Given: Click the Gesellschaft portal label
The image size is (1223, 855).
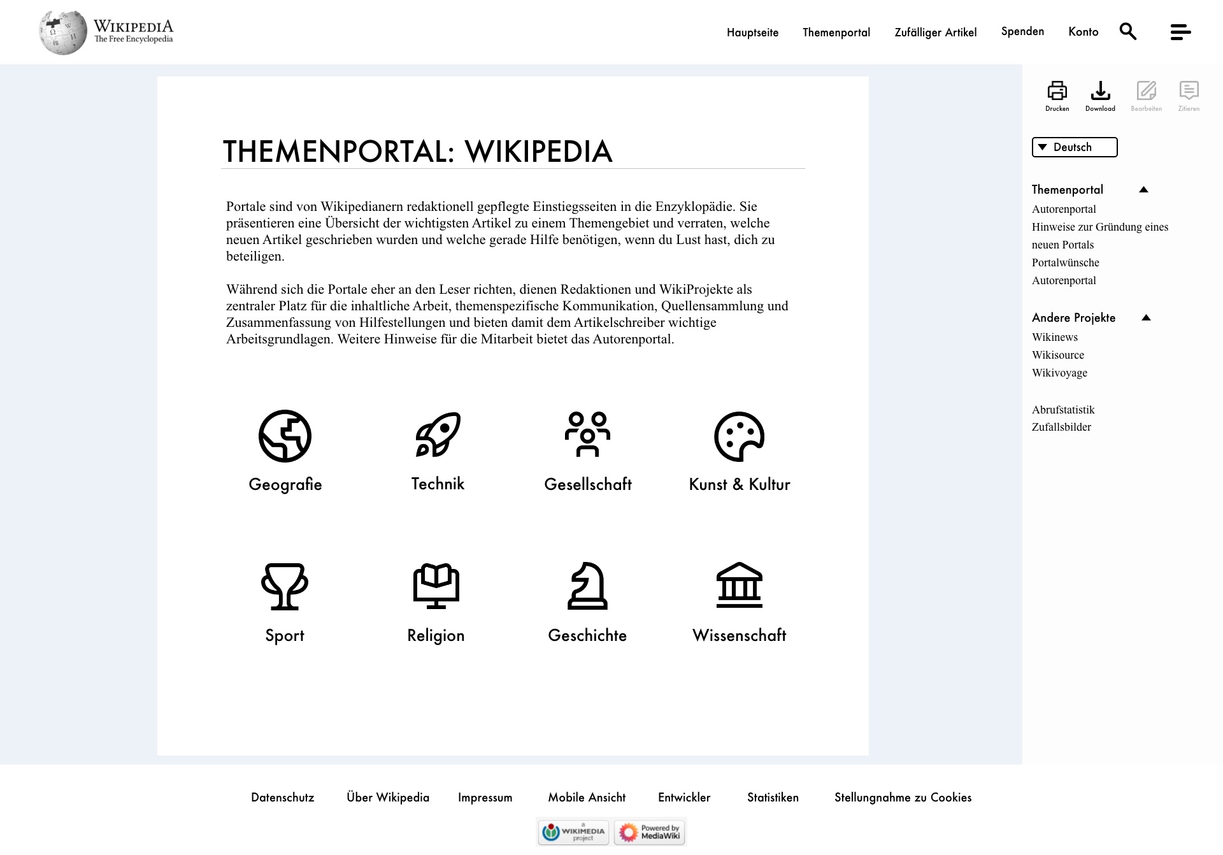Looking at the screenshot, I should 588,484.
